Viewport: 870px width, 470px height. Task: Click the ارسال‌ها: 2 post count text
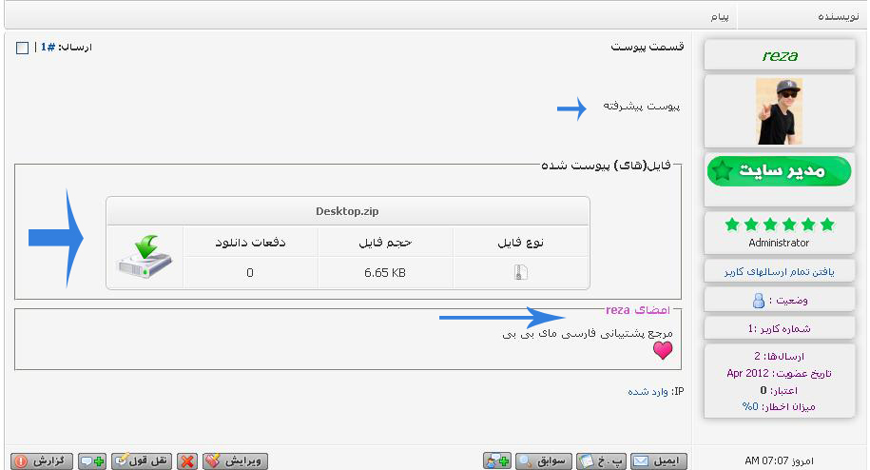[x=779, y=356]
